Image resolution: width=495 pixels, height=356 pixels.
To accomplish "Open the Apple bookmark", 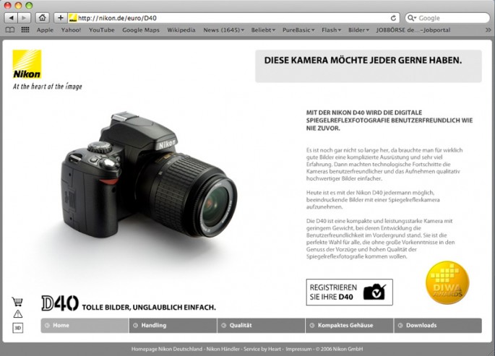I will [45, 30].
